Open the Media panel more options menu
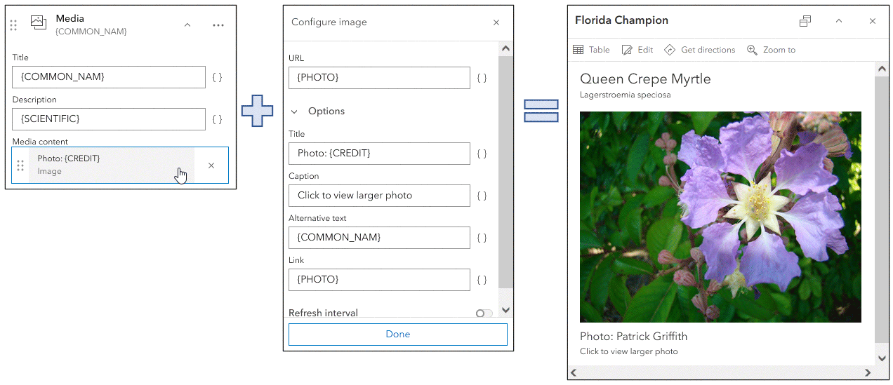 (x=218, y=25)
